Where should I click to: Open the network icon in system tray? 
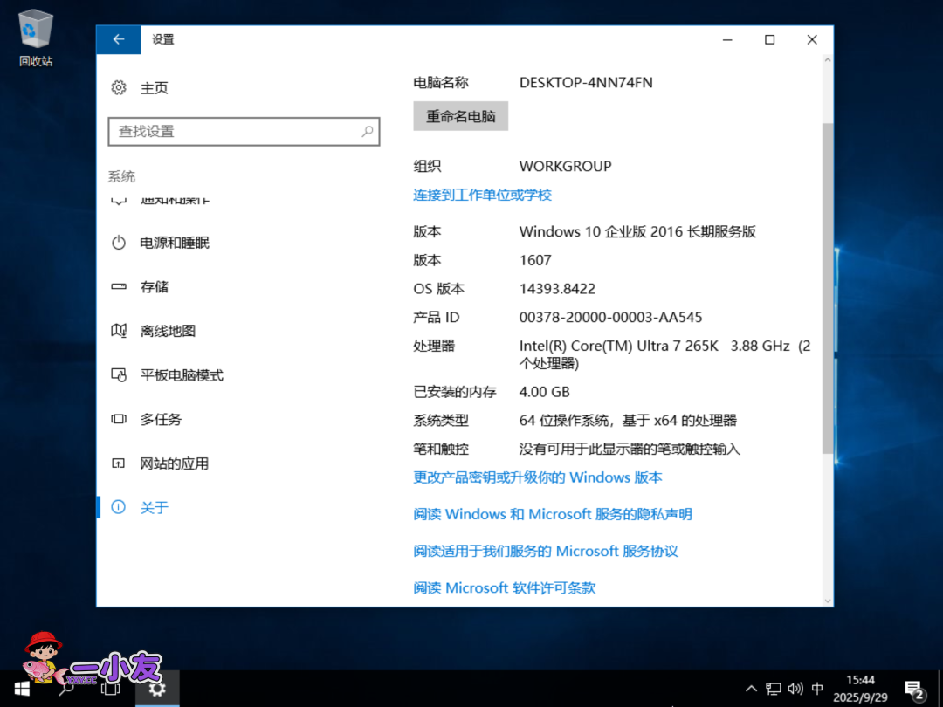[x=773, y=688]
